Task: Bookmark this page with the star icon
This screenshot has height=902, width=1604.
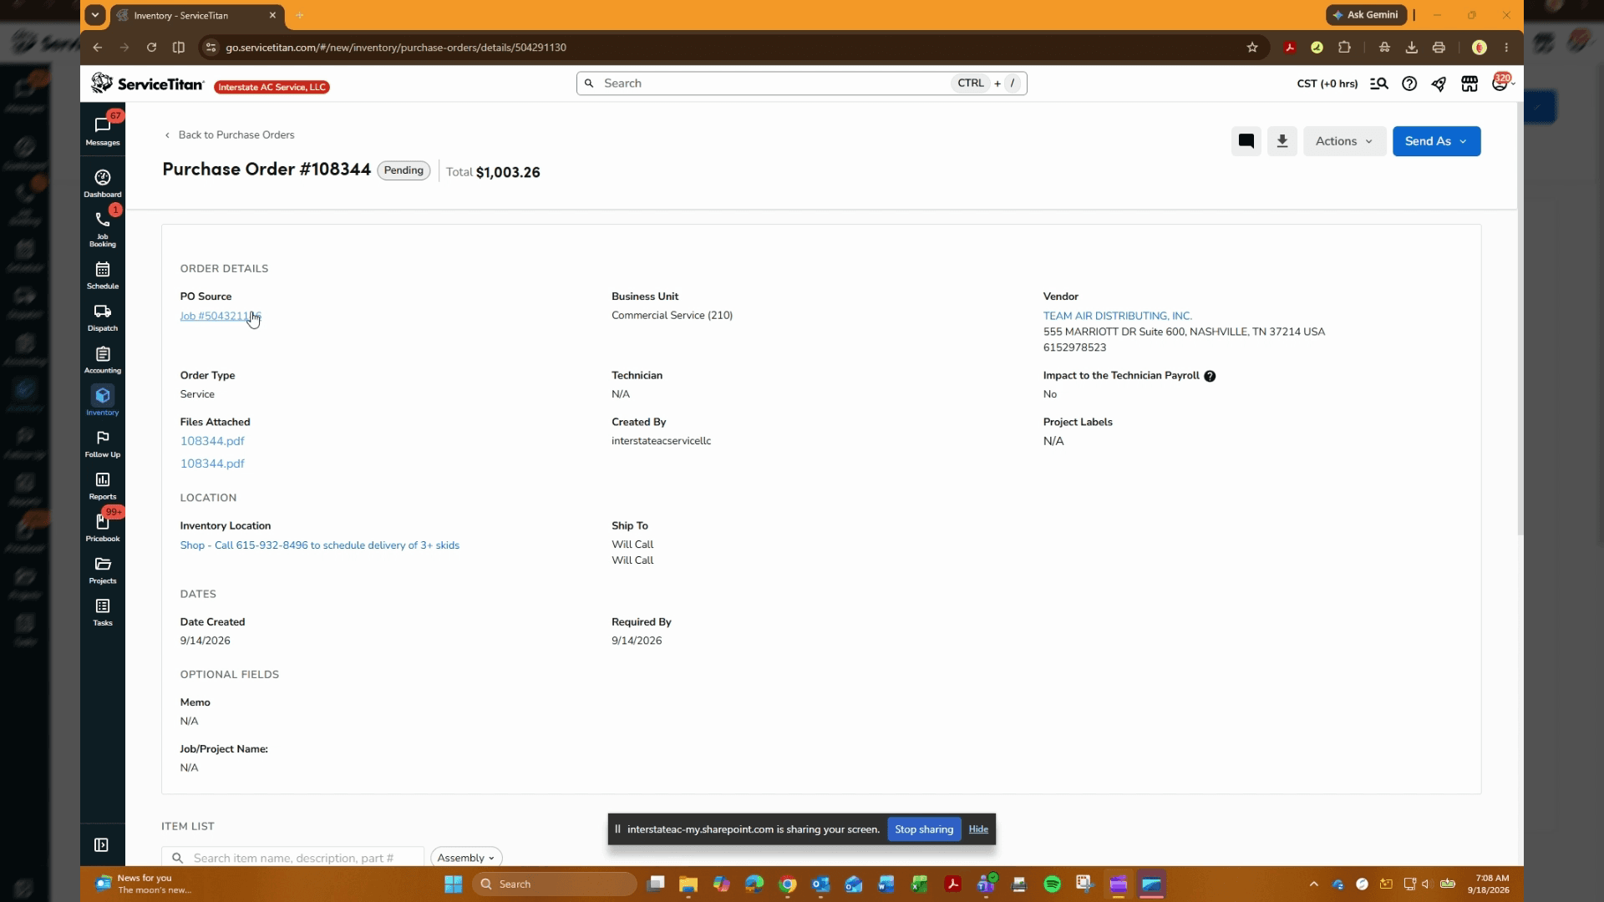Action: (x=1252, y=48)
